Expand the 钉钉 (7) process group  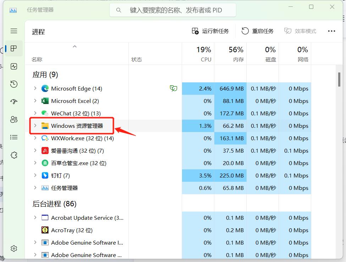(x=35, y=175)
